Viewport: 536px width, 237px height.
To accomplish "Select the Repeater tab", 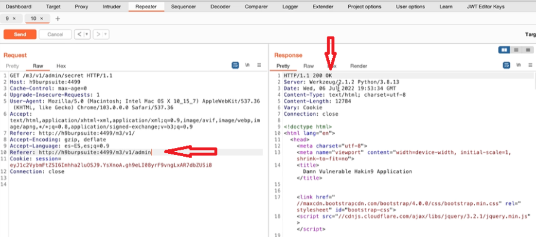I will [146, 7].
